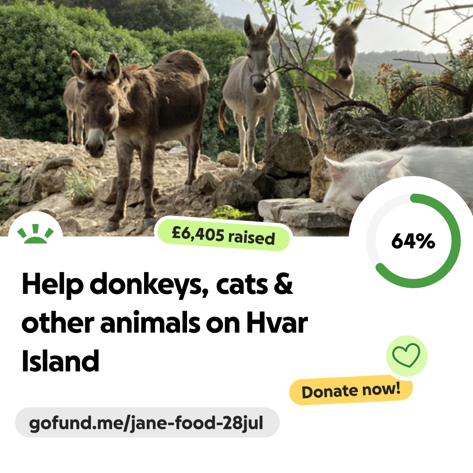Click the 64% text in circle
The height and width of the screenshot is (473, 473).
point(413,241)
